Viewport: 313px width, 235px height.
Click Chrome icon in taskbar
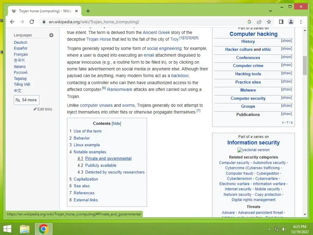click(43, 229)
